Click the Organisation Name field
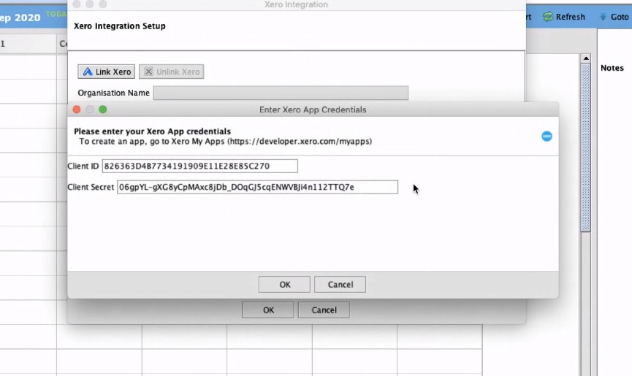 [281, 93]
